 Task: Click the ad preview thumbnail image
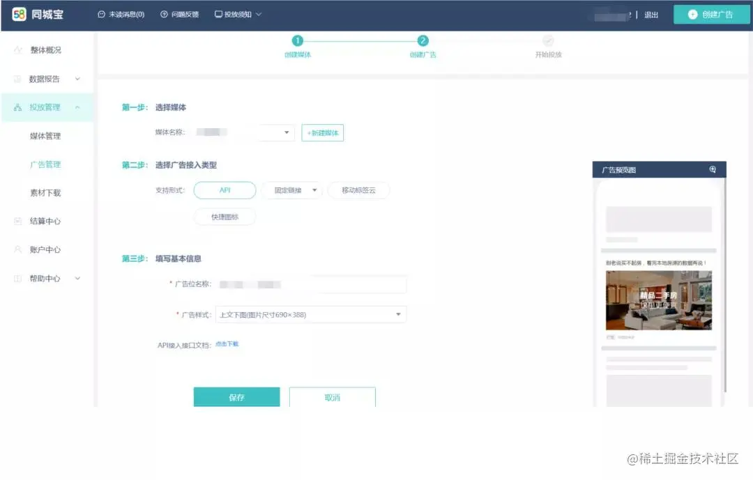[659, 300]
